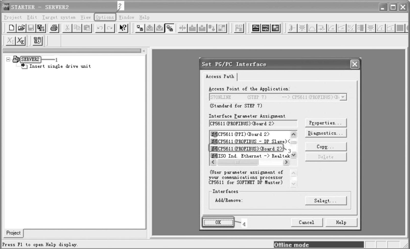Select CP5611(PROFIBUS - DP Slave) list entry
The image size is (410, 249).
(x=250, y=141)
